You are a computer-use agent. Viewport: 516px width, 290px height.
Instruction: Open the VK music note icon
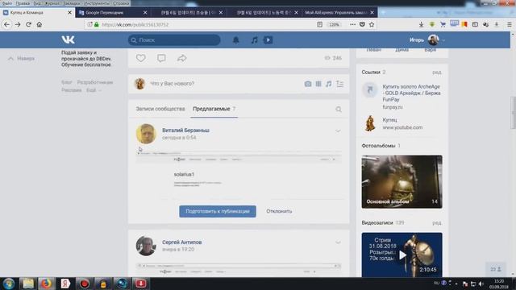click(255, 40)
